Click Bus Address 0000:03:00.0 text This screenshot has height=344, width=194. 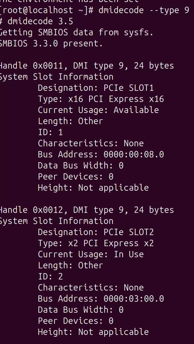click(x=101, y=299)
